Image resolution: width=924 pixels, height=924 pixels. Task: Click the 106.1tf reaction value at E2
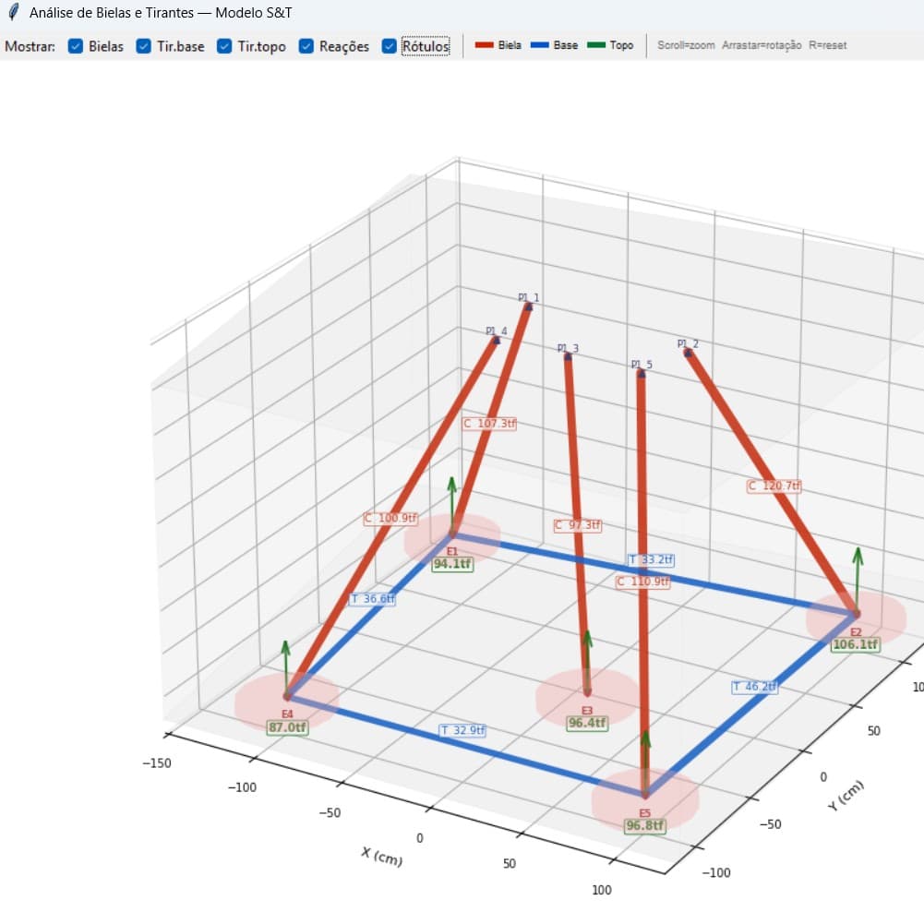pyautogui.click(x=856, y=644)
